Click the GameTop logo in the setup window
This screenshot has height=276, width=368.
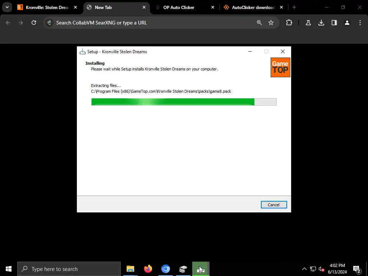pos(280,67)
